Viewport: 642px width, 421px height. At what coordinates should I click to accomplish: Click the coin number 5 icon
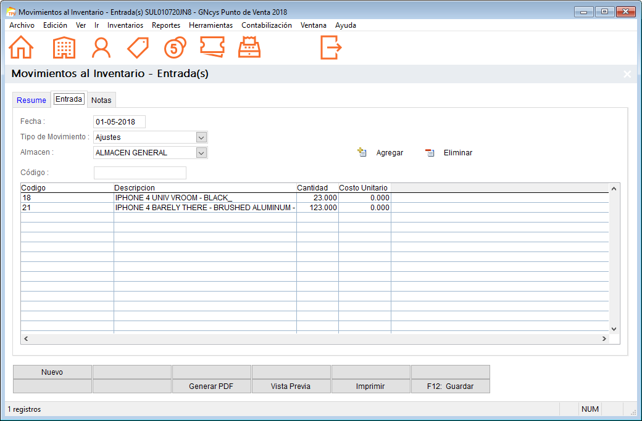click(x=175, y=47)
